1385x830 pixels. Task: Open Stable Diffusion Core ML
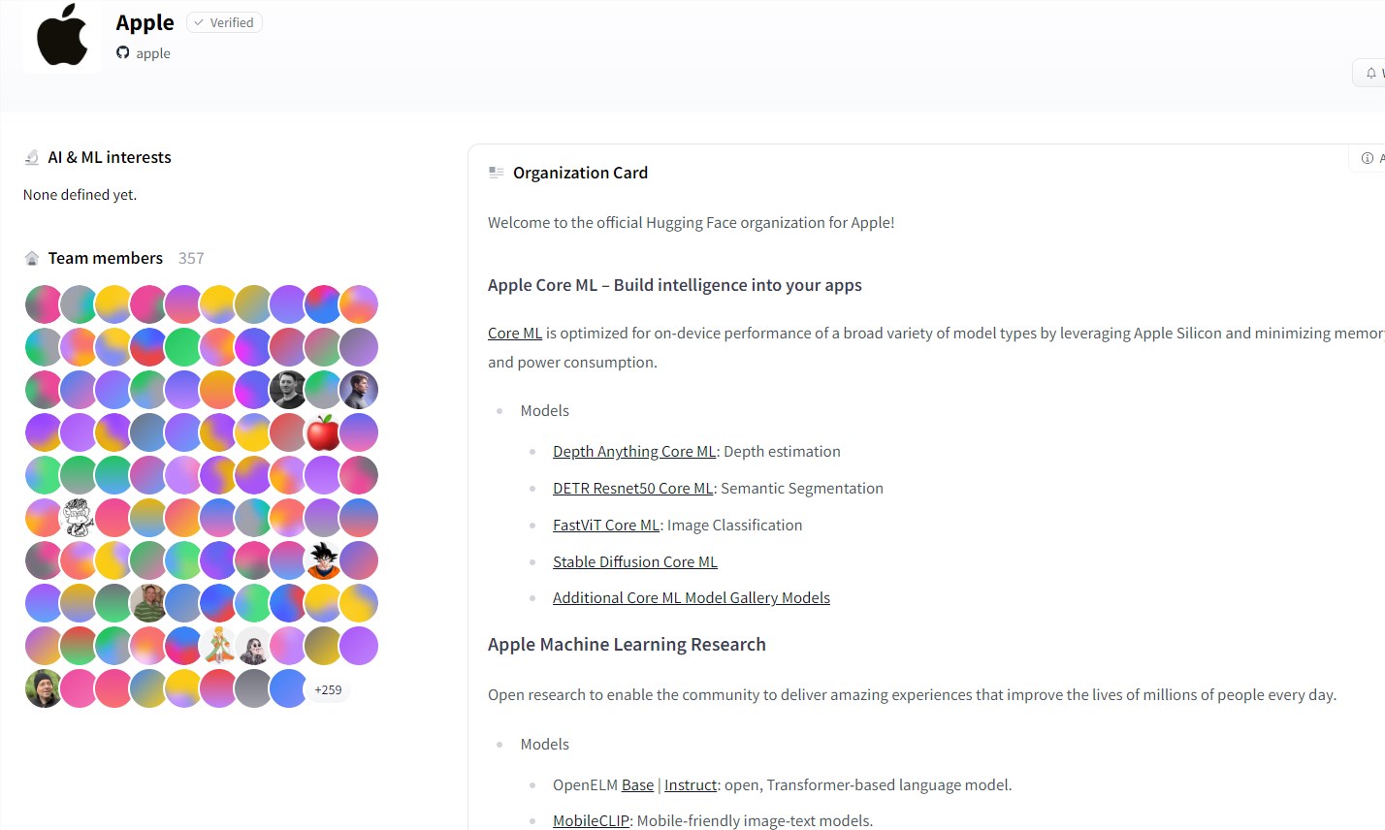(634, 561)
